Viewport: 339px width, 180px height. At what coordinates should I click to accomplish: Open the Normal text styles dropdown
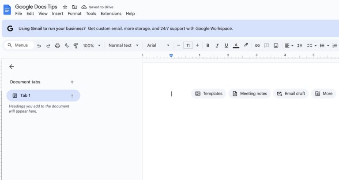point(124,45)
